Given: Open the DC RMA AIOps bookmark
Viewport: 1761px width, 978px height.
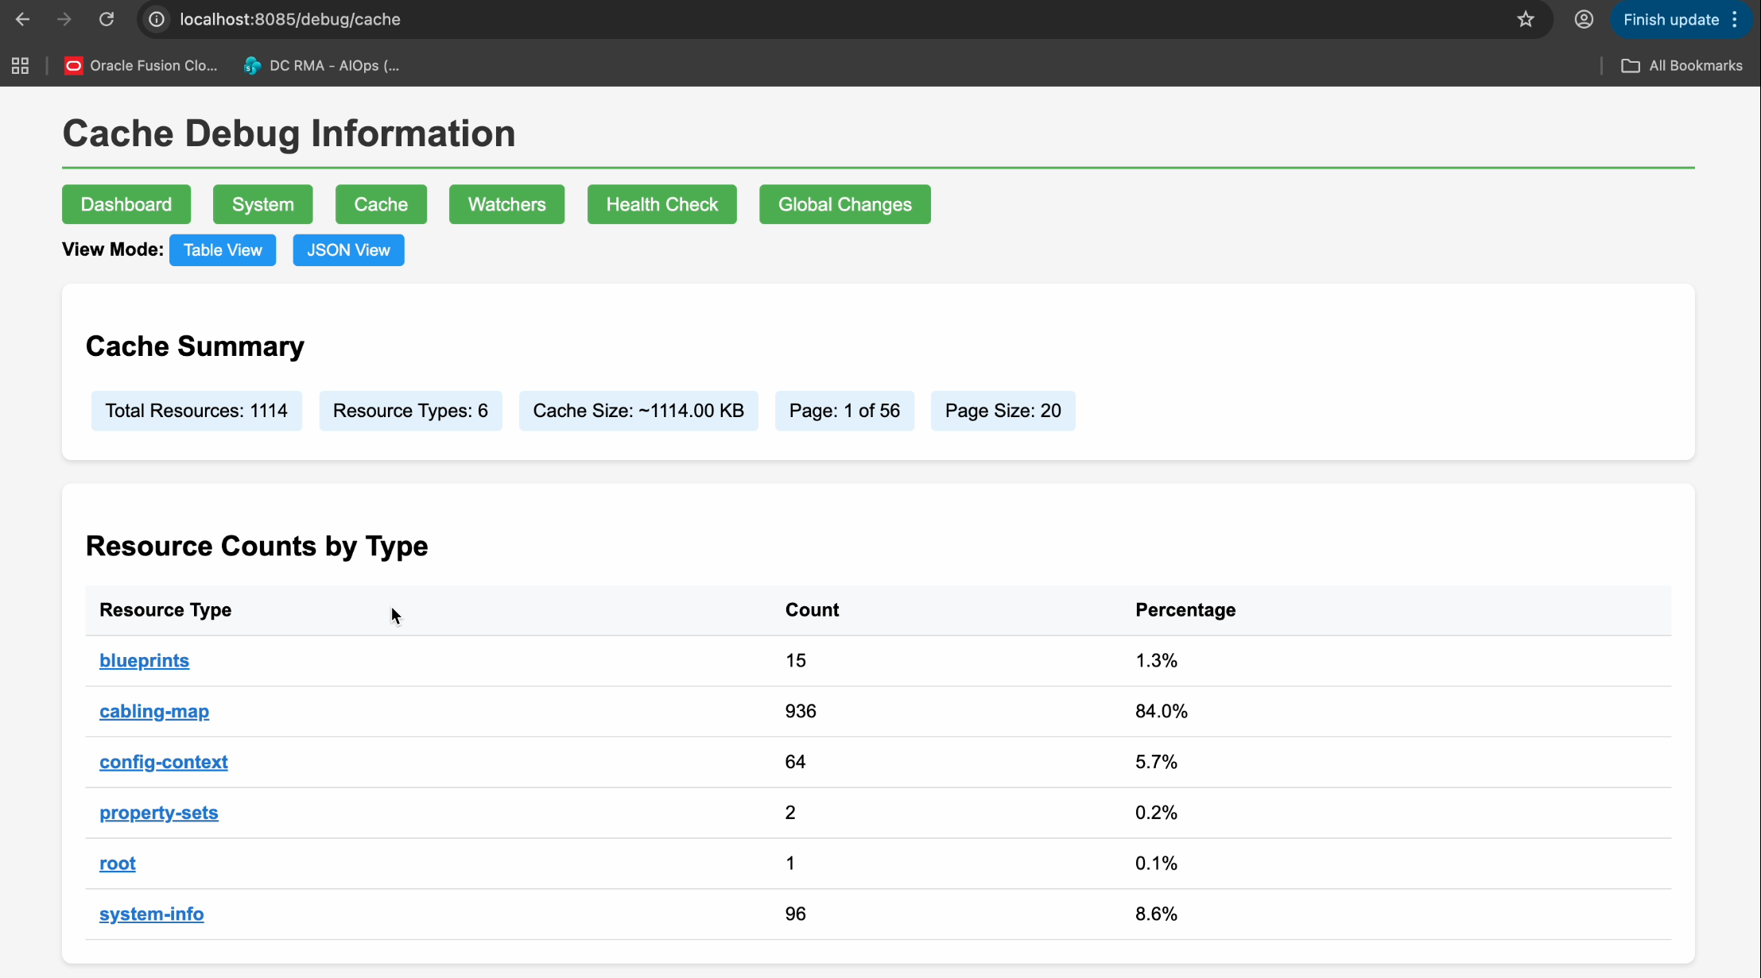Looking at the screenshot, I should [322, 66].
